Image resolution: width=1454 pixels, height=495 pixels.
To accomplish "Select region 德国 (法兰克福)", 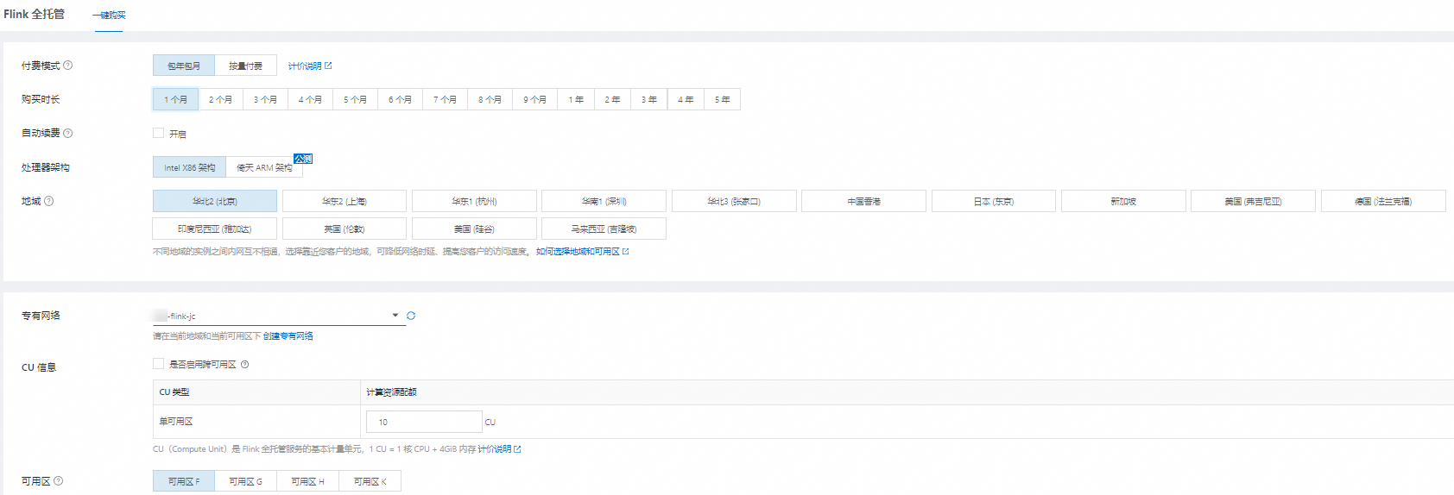I will [1383, 201].
